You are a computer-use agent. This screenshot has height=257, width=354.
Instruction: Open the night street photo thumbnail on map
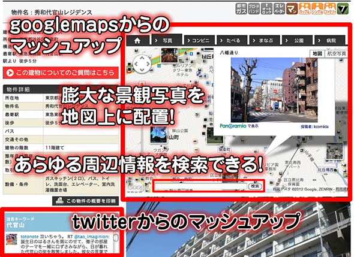[x=169, y=56]
